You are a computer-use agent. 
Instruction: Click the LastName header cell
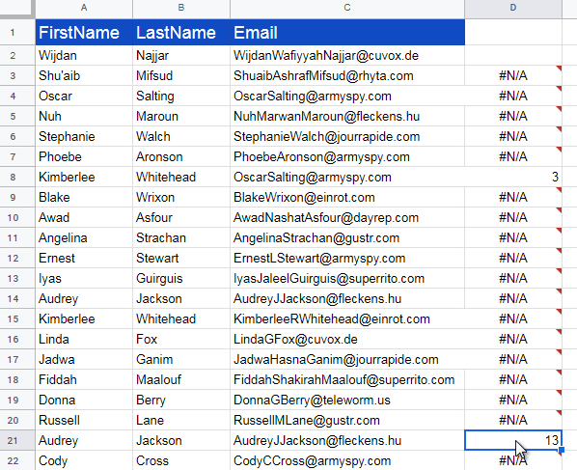point(181,32)
